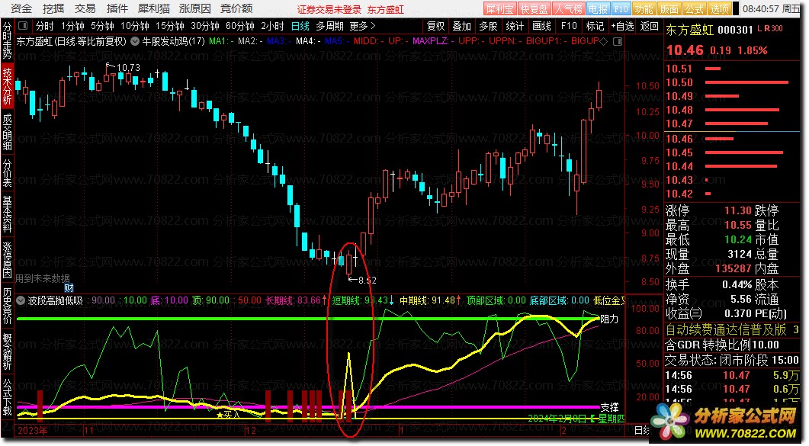Open the 技术分析 side tab
The image size is (809, 446).
(7, 86)
